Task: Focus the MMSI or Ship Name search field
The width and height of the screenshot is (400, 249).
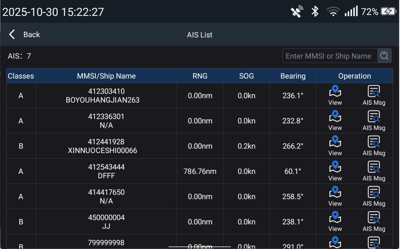Action: tap(330, 56)
